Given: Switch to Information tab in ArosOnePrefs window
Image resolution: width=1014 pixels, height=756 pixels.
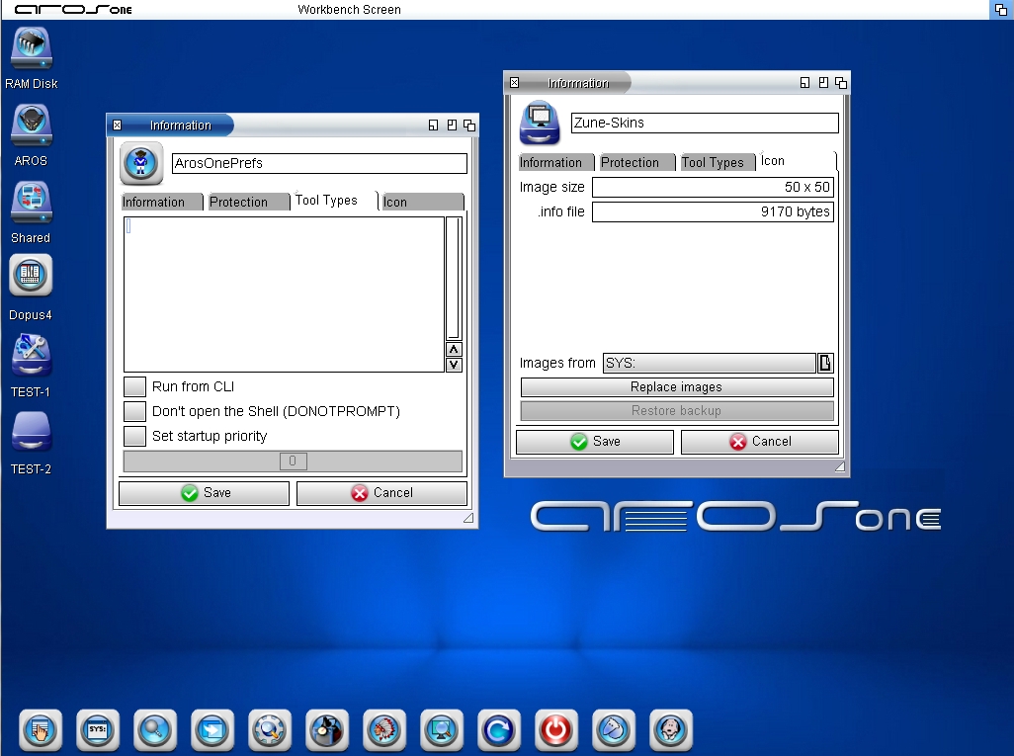Looking at the screenshot, I should 162,202.
